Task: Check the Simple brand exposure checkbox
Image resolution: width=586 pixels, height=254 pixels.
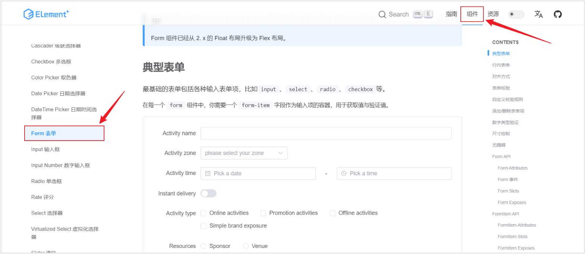Action: click(x=204, y=226)
